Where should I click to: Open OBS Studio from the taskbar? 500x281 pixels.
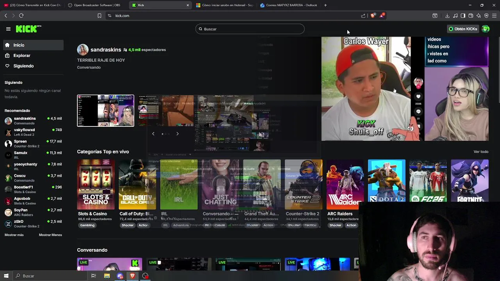click(145, 276)
